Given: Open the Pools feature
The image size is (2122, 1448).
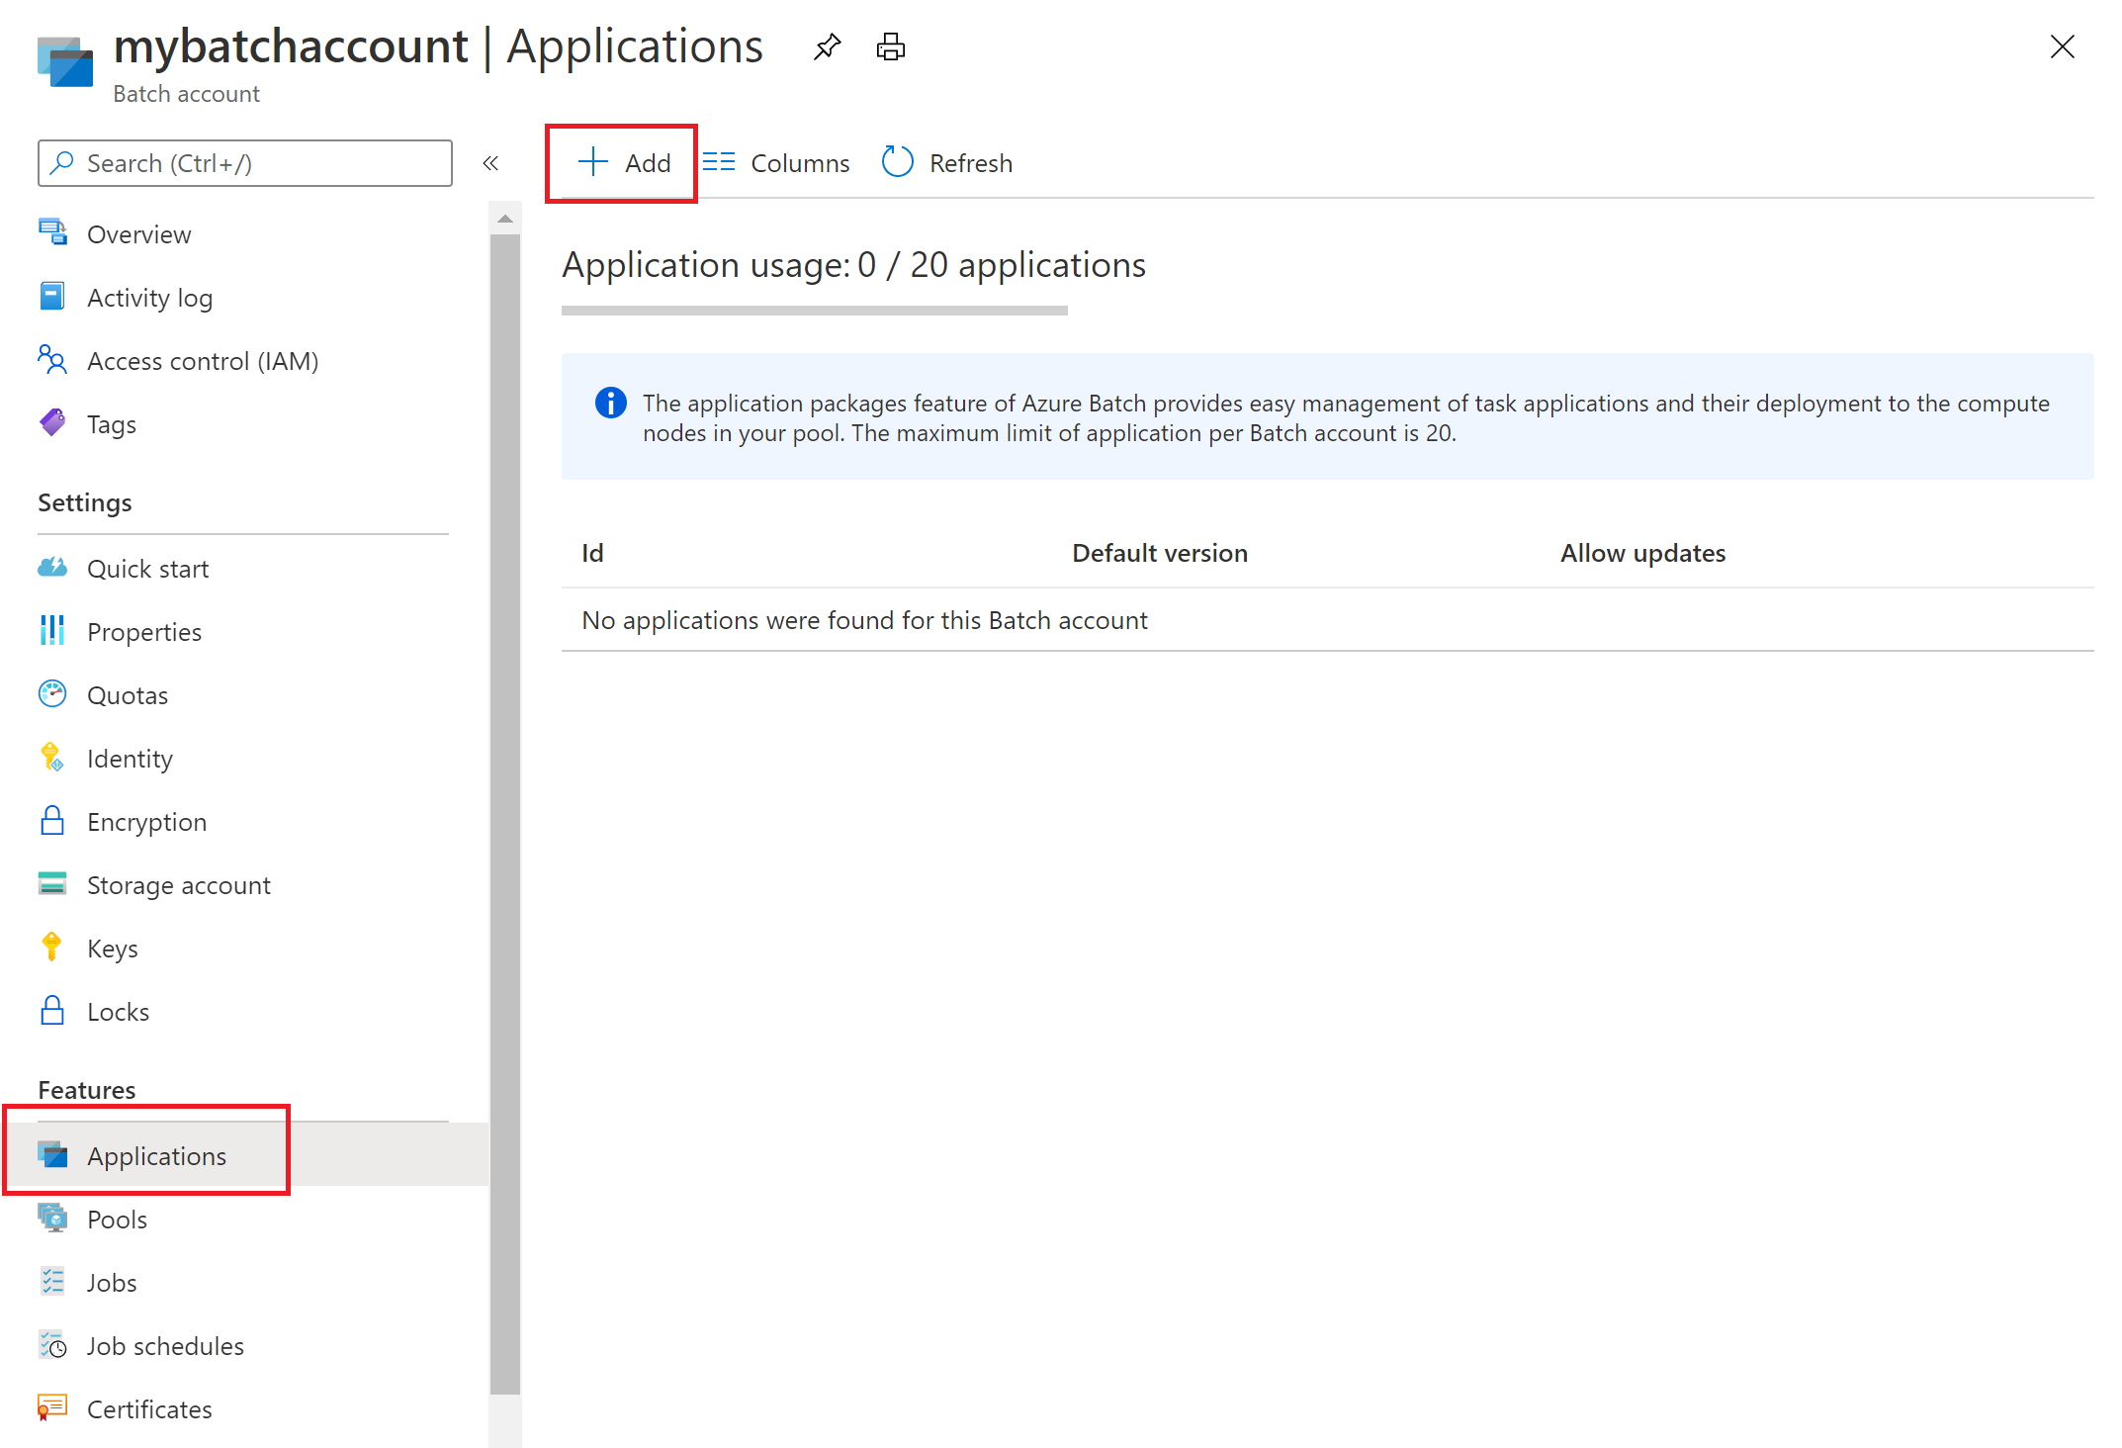Looking at the screenshot, I should point(117,1220).
